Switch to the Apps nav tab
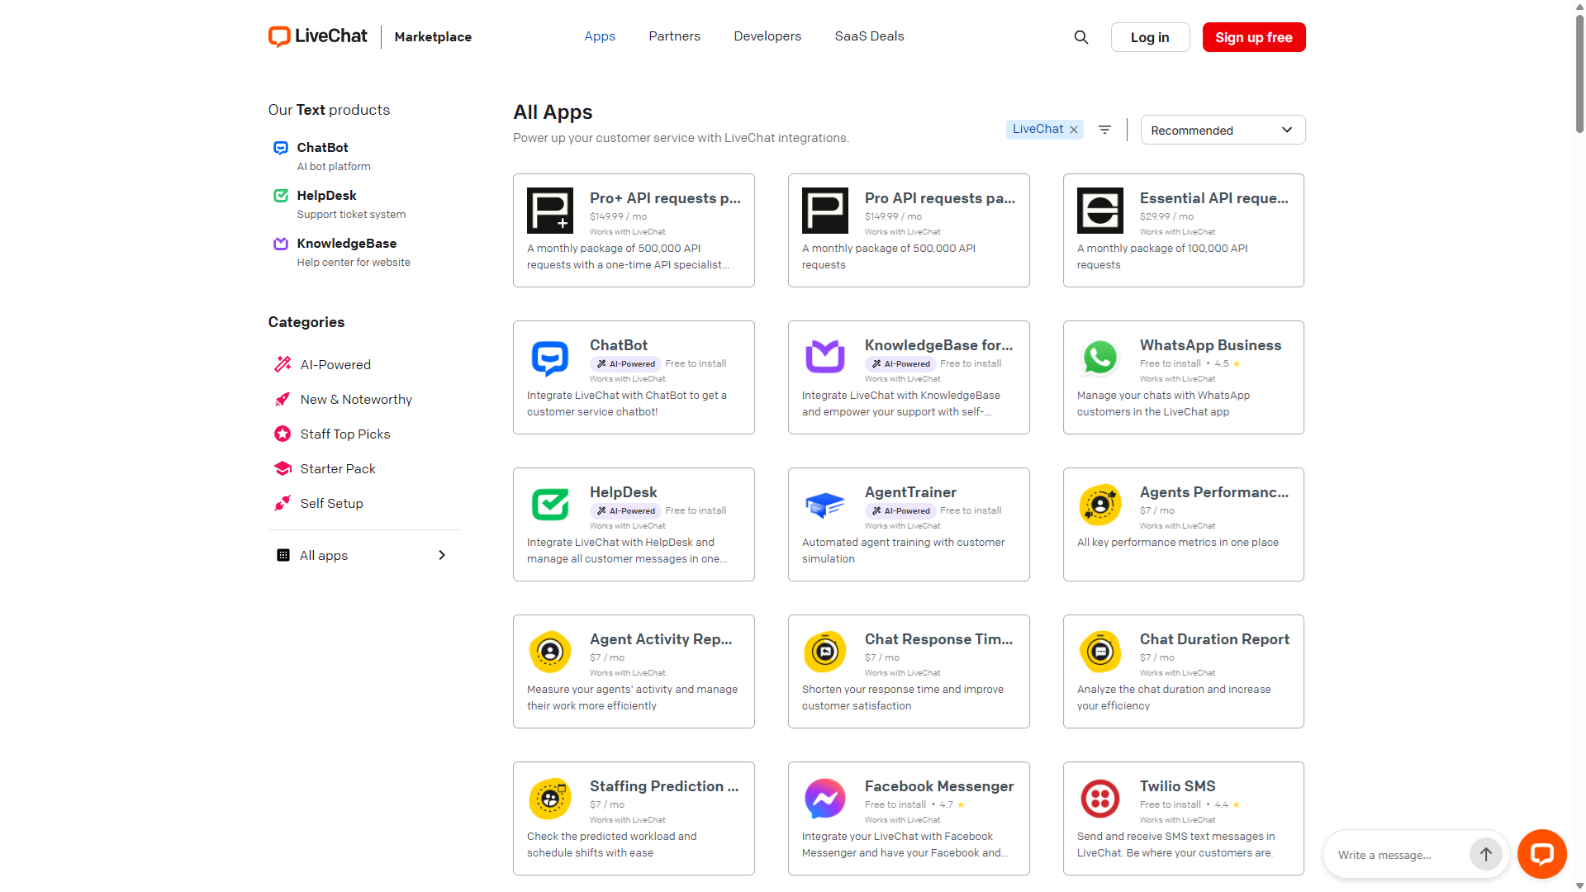The height and width of the screenshot is (892, 1586). click(x=600, y=36)
